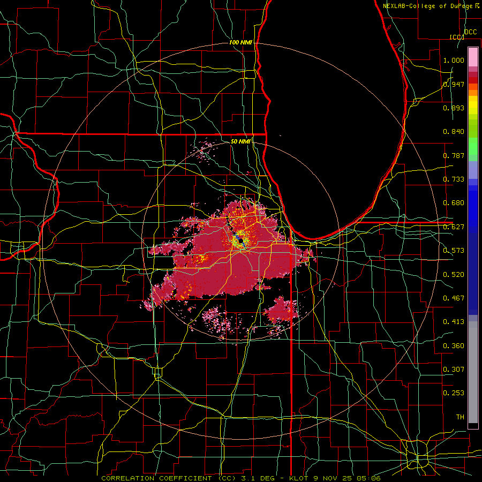Click the DCC label above the color bar
Image resolution: width=482 pixels, height=482 pixels.
[x=471, y=32]
